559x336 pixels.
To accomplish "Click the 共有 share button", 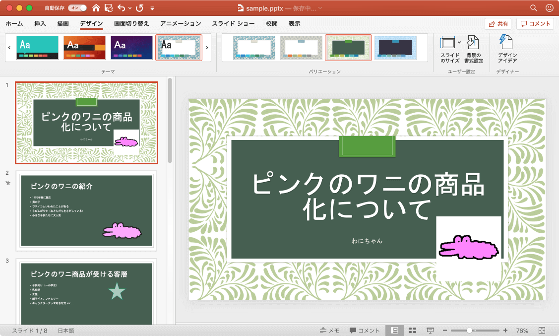I will point(498,24).
